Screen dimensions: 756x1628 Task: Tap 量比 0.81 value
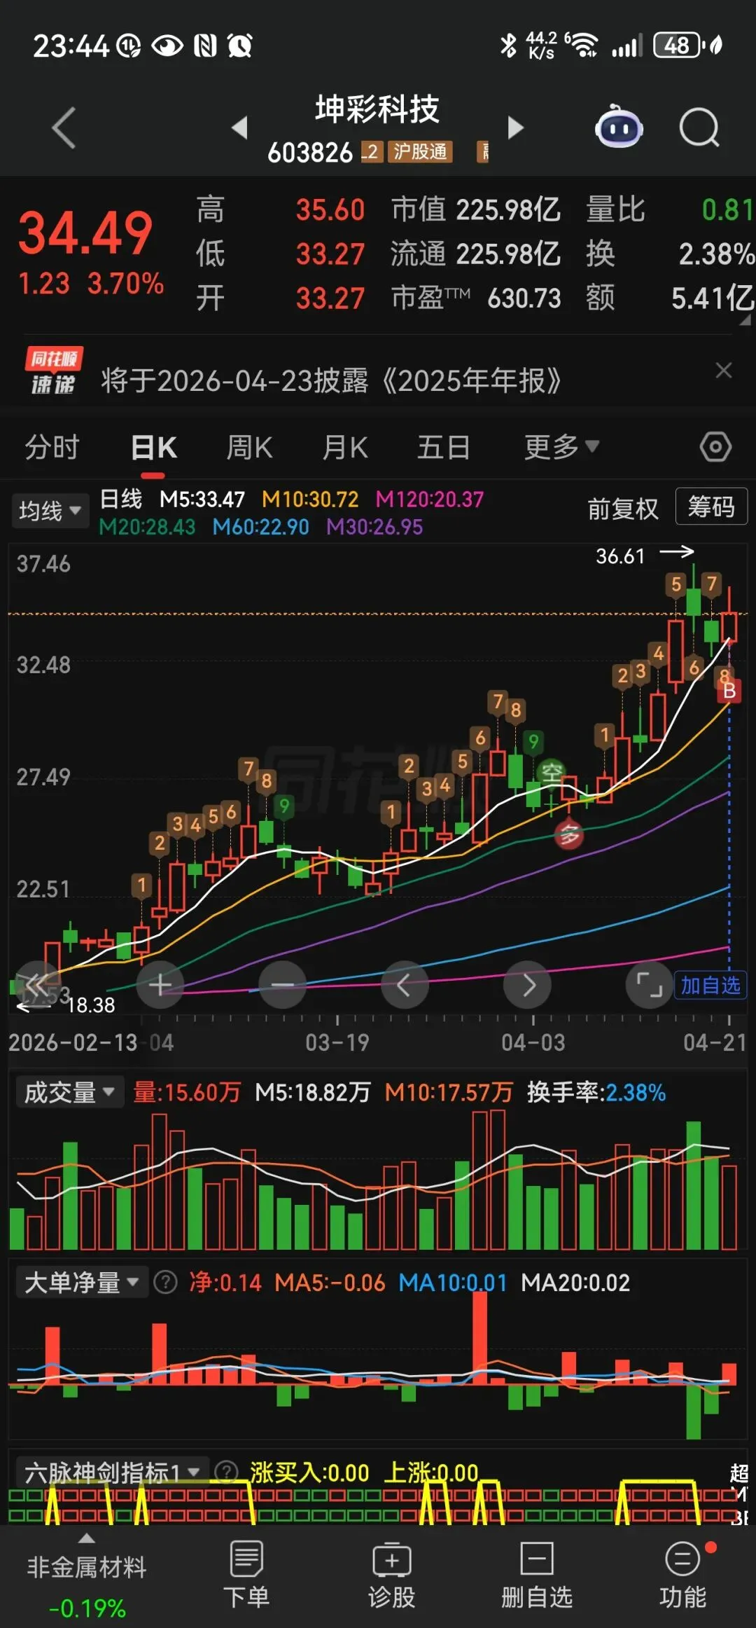pyautogui.click(x=670, y=209)
